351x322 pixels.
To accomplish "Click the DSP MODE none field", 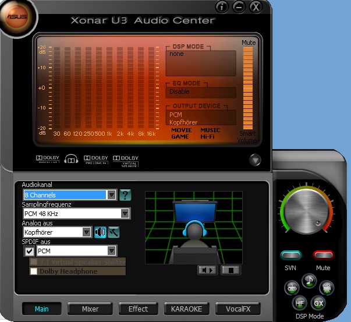I will tap(201, 63).
